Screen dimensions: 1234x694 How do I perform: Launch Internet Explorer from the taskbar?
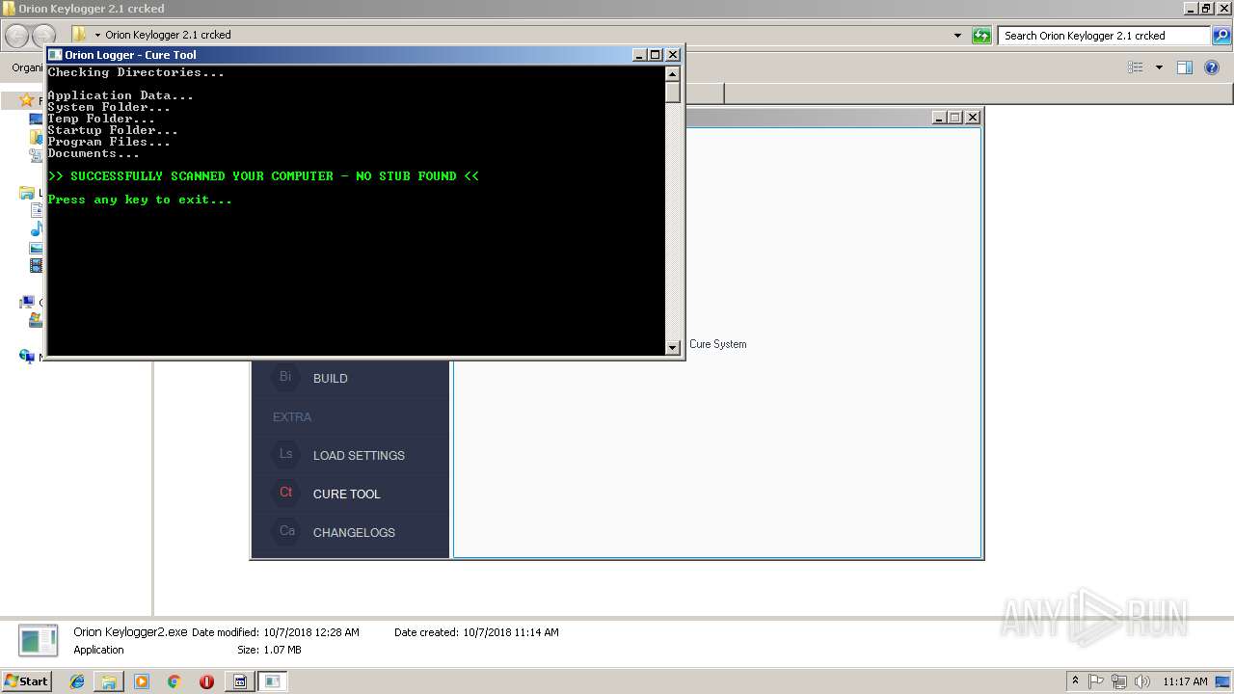click(x=77, y=681)
